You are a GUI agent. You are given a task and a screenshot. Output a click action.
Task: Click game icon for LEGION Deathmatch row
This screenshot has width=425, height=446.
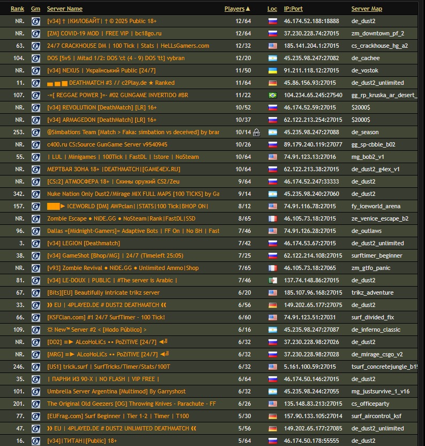(x=36, y=244)
